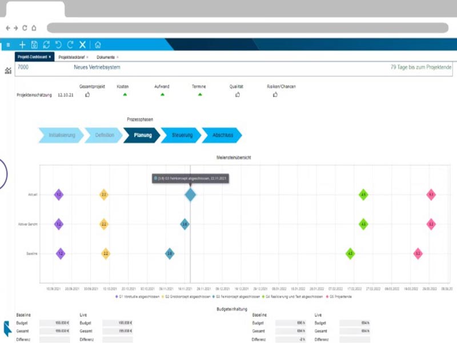
Task: Click the plus icon to add new
Action: (x=22, y=45)
